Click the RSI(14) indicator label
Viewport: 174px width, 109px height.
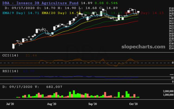click(x=11, y=71)
